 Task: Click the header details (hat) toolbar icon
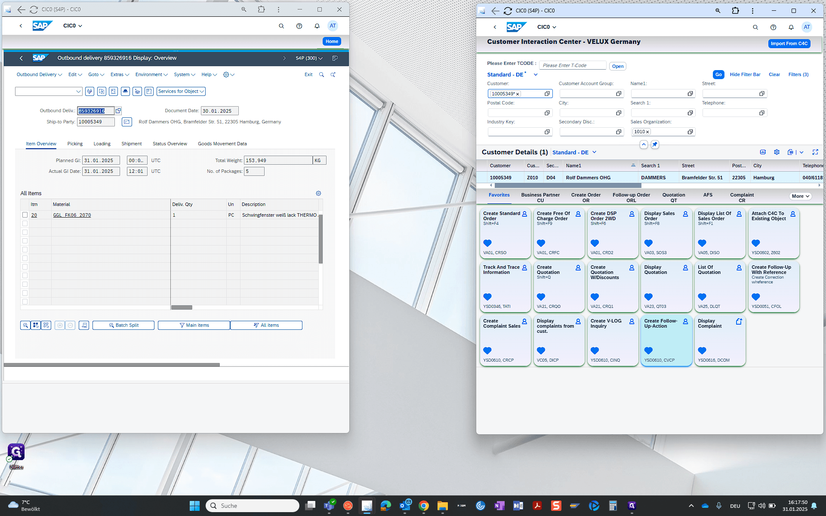click(x=125, y=91)
